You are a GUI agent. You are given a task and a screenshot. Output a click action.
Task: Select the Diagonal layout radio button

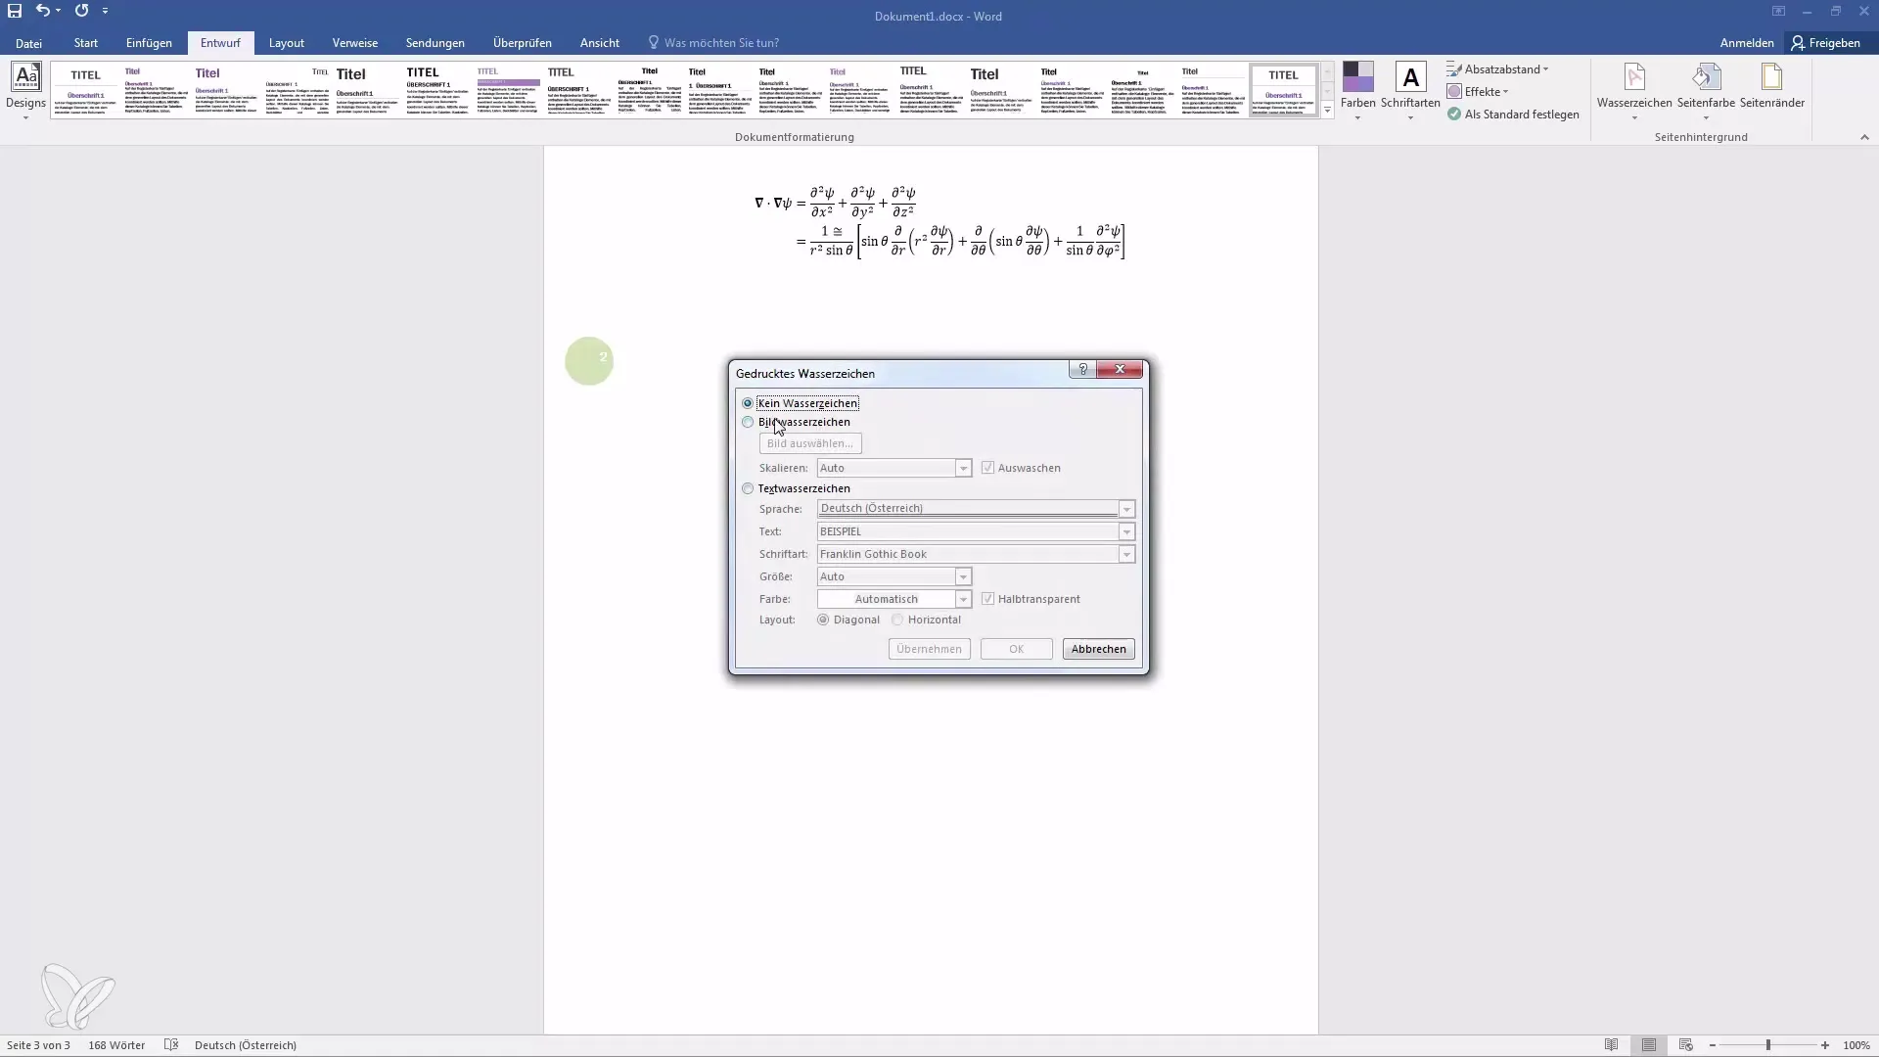(x=823, y=620)
